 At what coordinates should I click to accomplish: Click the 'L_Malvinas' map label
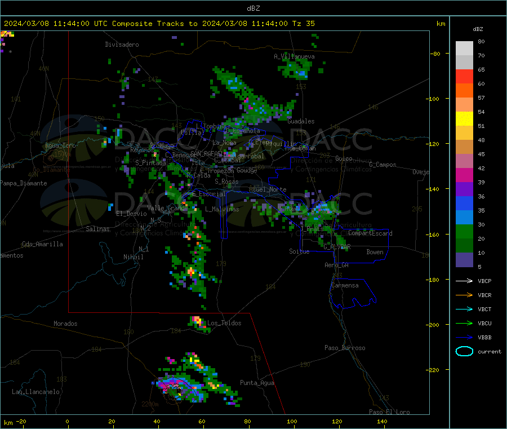click(222, 209)
